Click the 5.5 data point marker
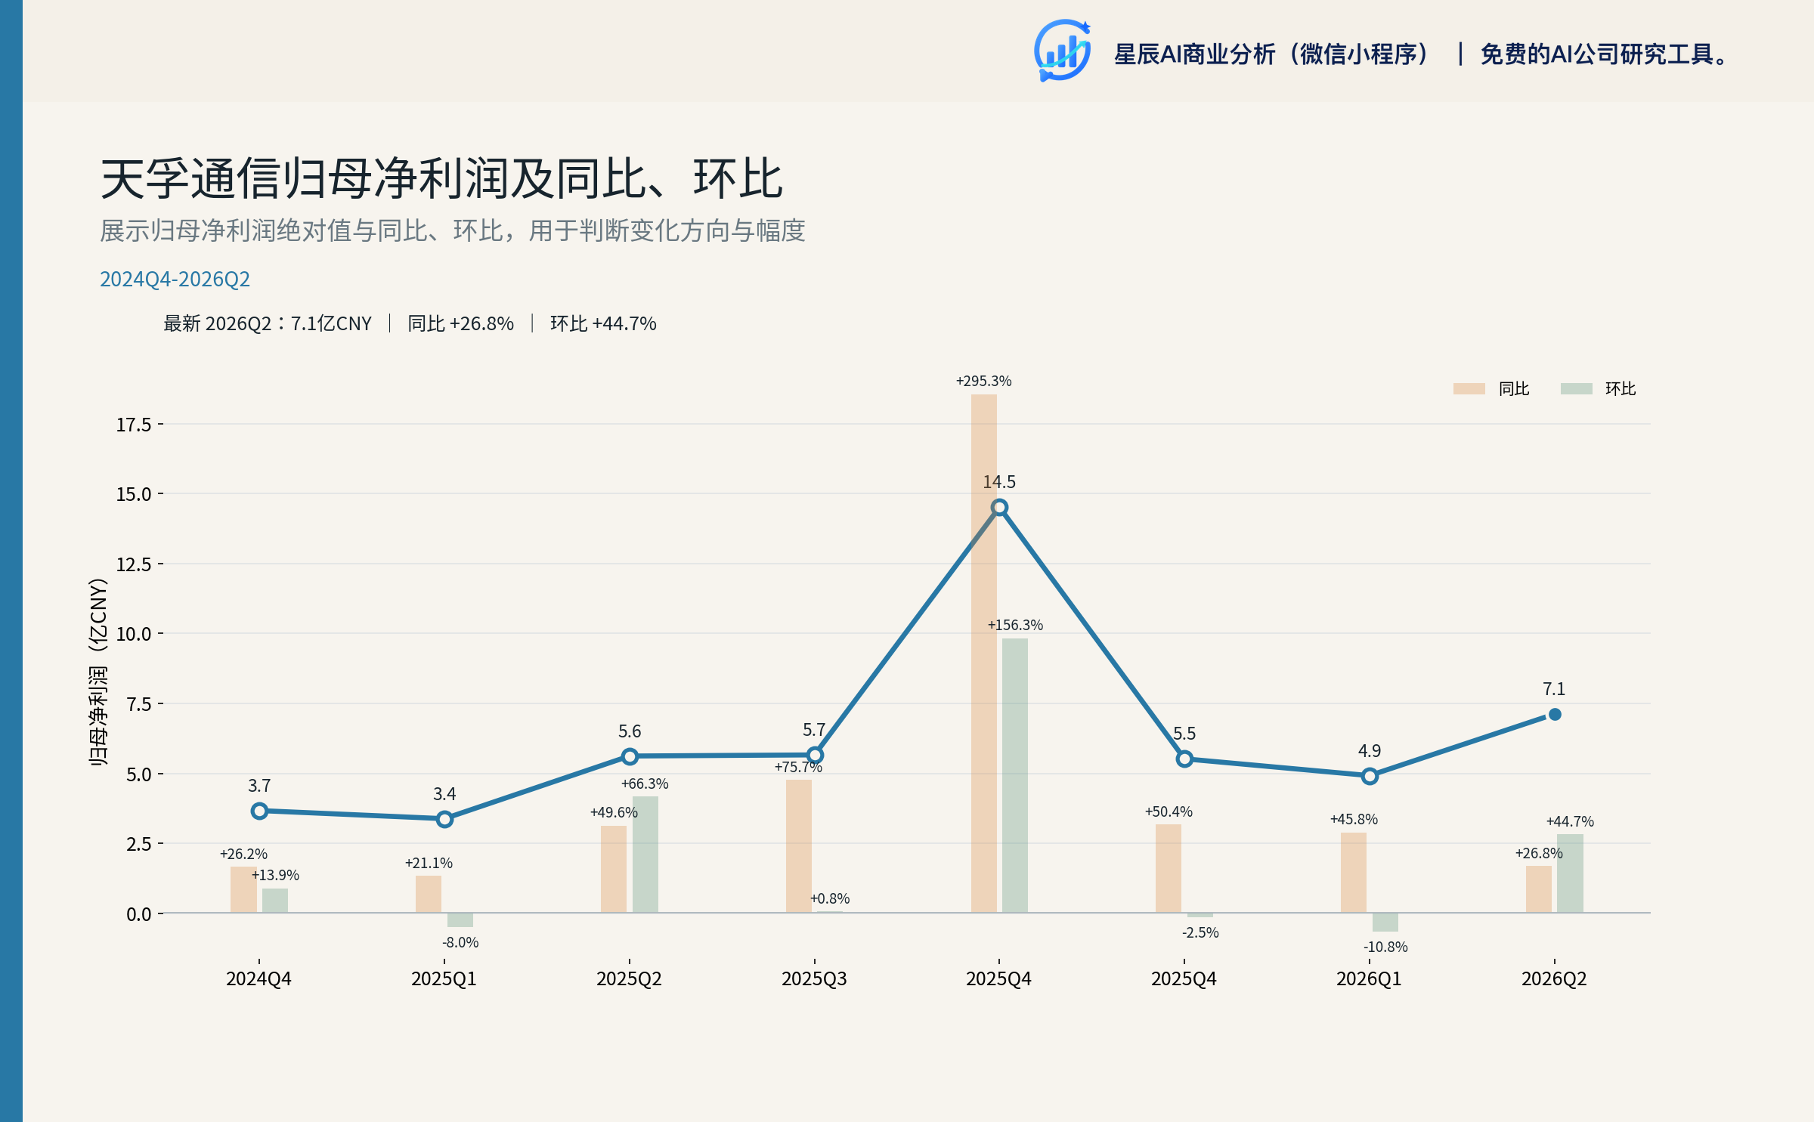 coord(1184,759)
